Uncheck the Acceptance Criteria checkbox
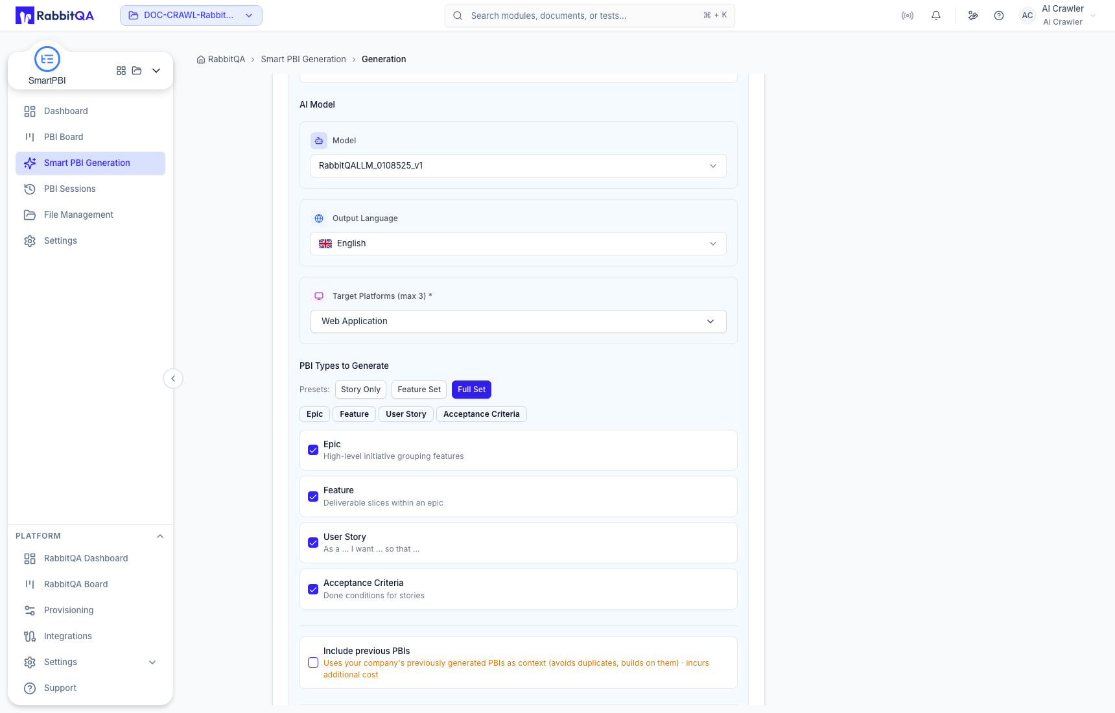 313,589
